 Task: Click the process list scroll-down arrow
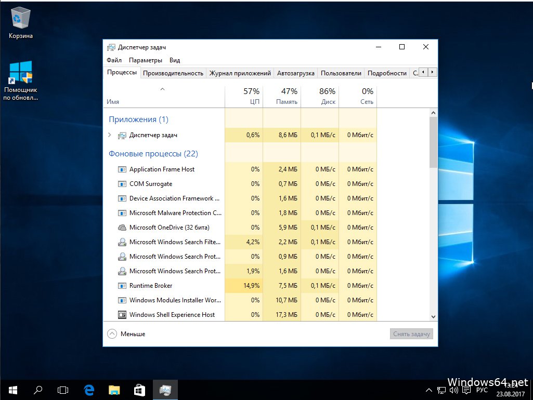433,317
